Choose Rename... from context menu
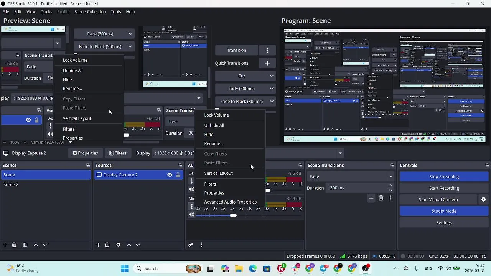491x276 pixels. point(214,143)
